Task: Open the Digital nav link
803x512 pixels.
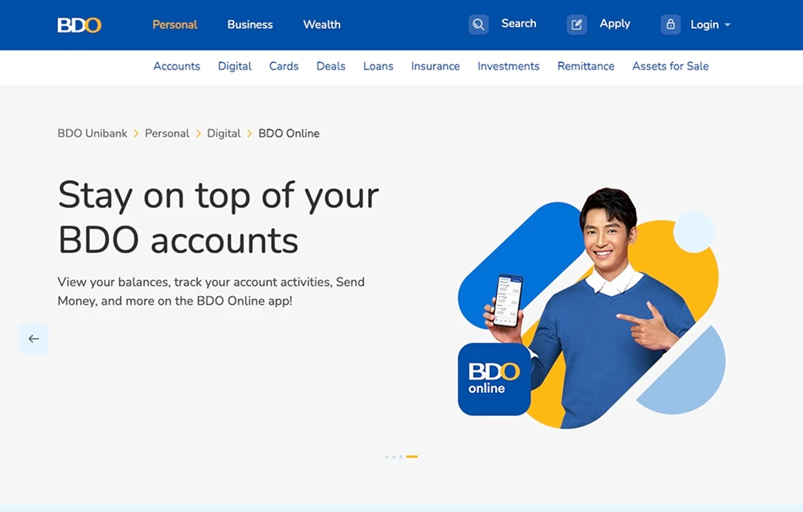Action: point(235,66)
